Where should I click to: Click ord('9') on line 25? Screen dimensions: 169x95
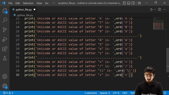pos(123,31)
